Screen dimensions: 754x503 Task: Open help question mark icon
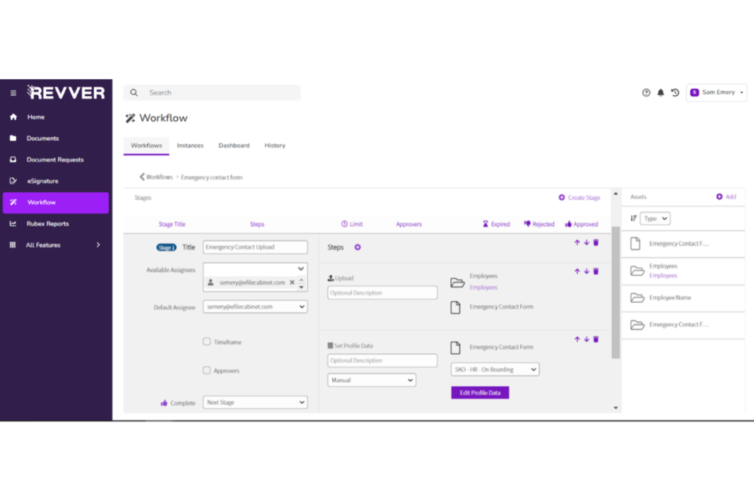point(646,93)
